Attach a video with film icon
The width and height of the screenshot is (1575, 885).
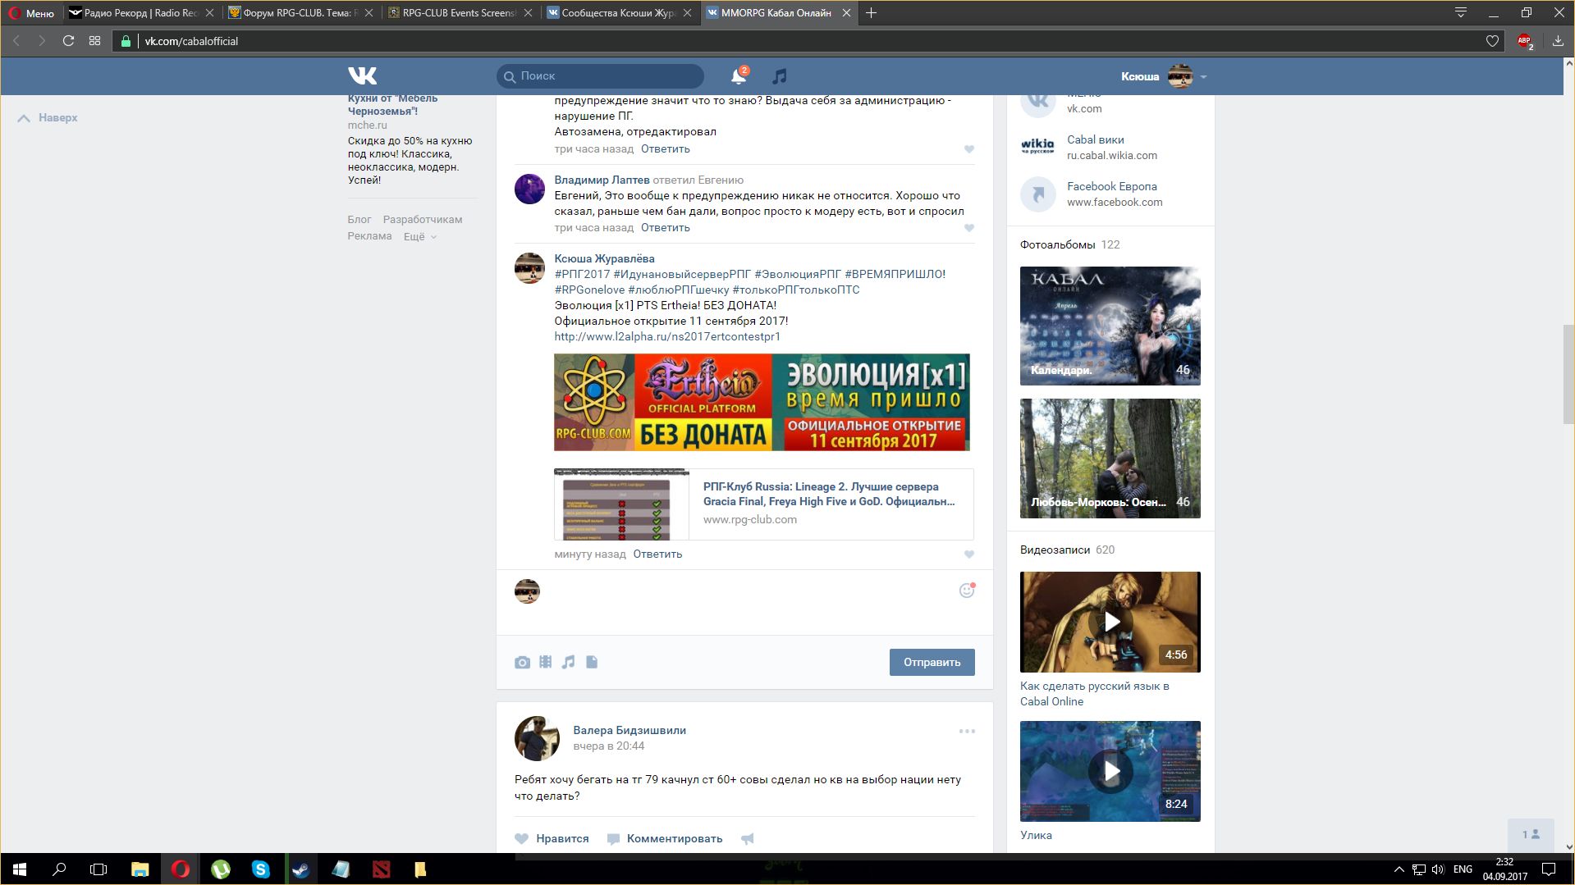[545, 662]
